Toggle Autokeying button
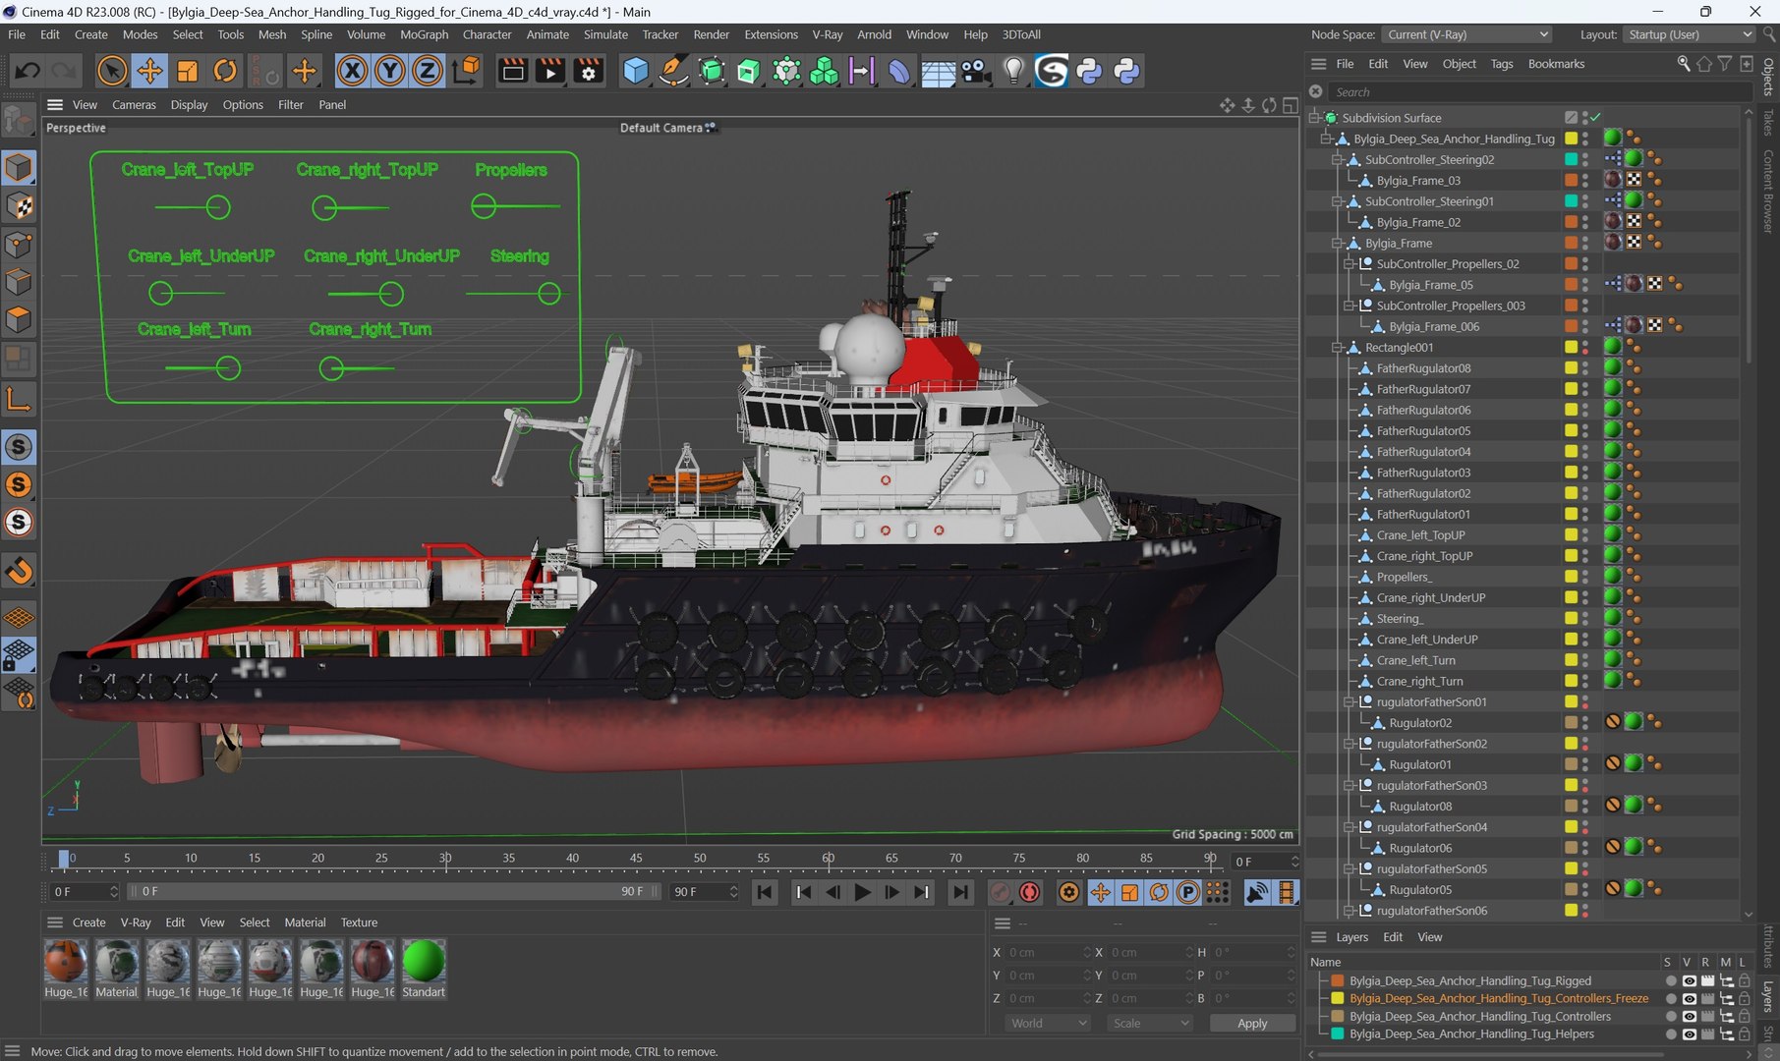This screenshot has height=1061, width=1780. click(1029, 892)
